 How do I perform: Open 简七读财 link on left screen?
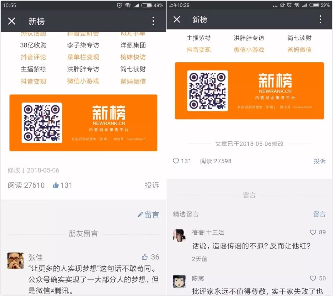coord(133,69)
